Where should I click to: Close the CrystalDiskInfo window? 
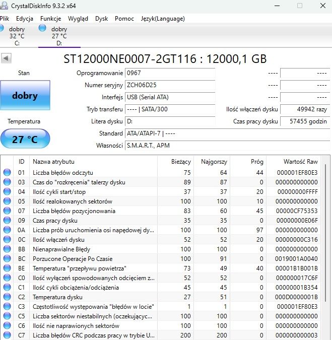coord(323,6)
